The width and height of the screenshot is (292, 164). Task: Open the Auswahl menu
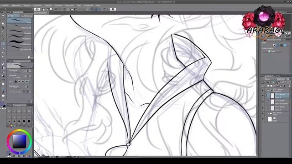pos(58,5)
